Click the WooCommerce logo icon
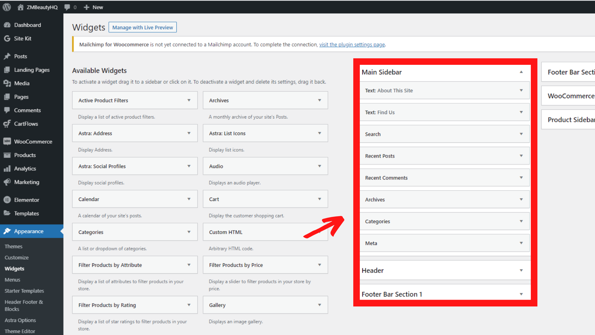Image resolution: width=595 pixels, height=335 pixels. click(x=7, y=141)
